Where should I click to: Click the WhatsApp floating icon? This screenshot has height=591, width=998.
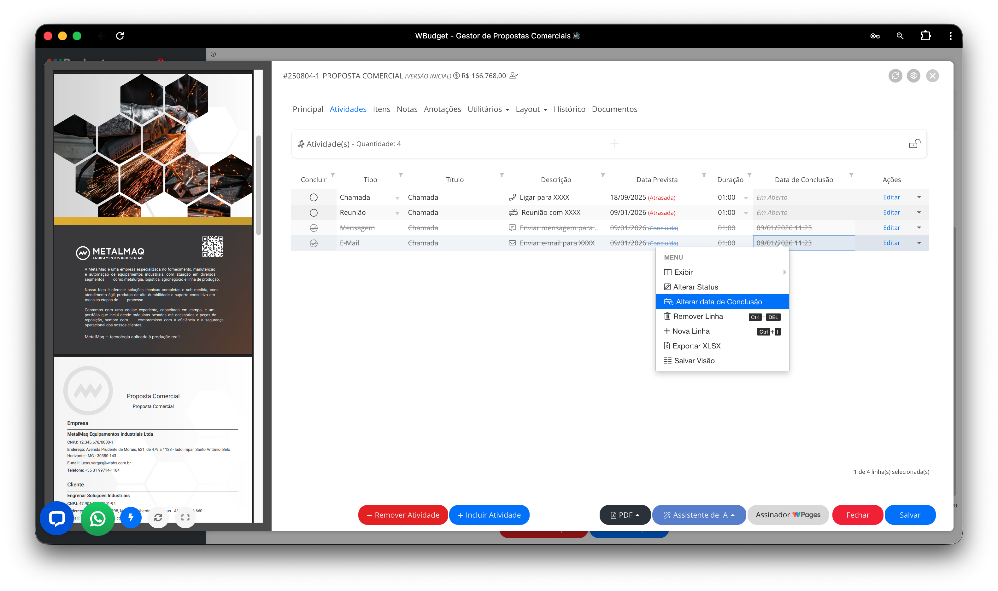tap(98, 519)
